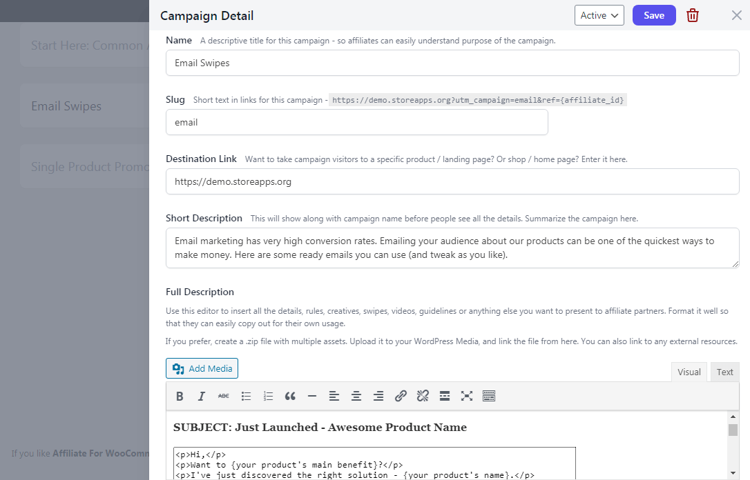This screenshot has width=750, height=480.
Task: Toggle strikethrough text formatting
Action: click(224, 396)
